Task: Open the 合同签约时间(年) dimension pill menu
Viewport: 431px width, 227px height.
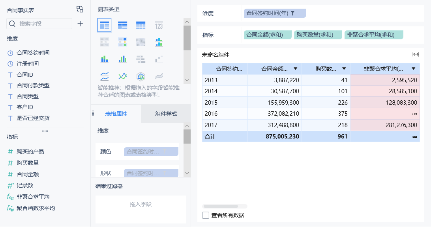Action: (x=275, y=13)
